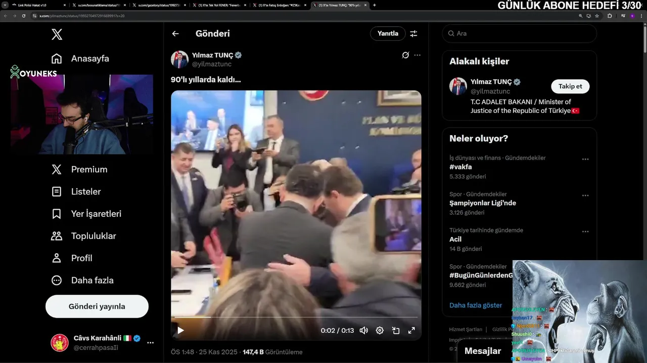
Task: Open the Premium page
Action: click(79, 169)
